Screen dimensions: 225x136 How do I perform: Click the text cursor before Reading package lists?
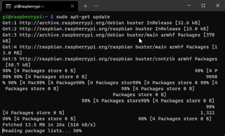3,131
